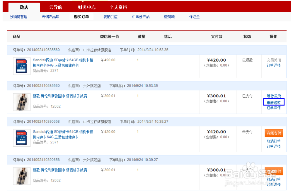
Task: Click the orange 在线支付 button for SD card
Action: [x=274, y=133]
